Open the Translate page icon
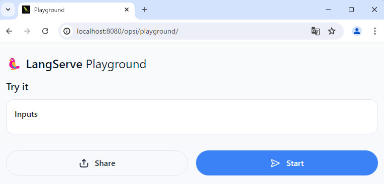Screen dimensions: 384x184 pyautogui.click(x=316, y=31)
